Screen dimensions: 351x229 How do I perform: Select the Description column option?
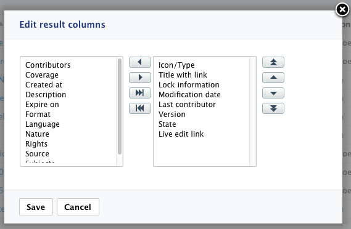tap(46, 95)
